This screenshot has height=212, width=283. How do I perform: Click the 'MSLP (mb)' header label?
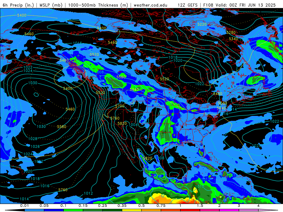click(51, 5)
